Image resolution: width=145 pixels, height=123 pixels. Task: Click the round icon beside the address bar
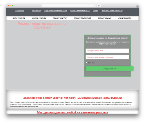click(99, 6)
